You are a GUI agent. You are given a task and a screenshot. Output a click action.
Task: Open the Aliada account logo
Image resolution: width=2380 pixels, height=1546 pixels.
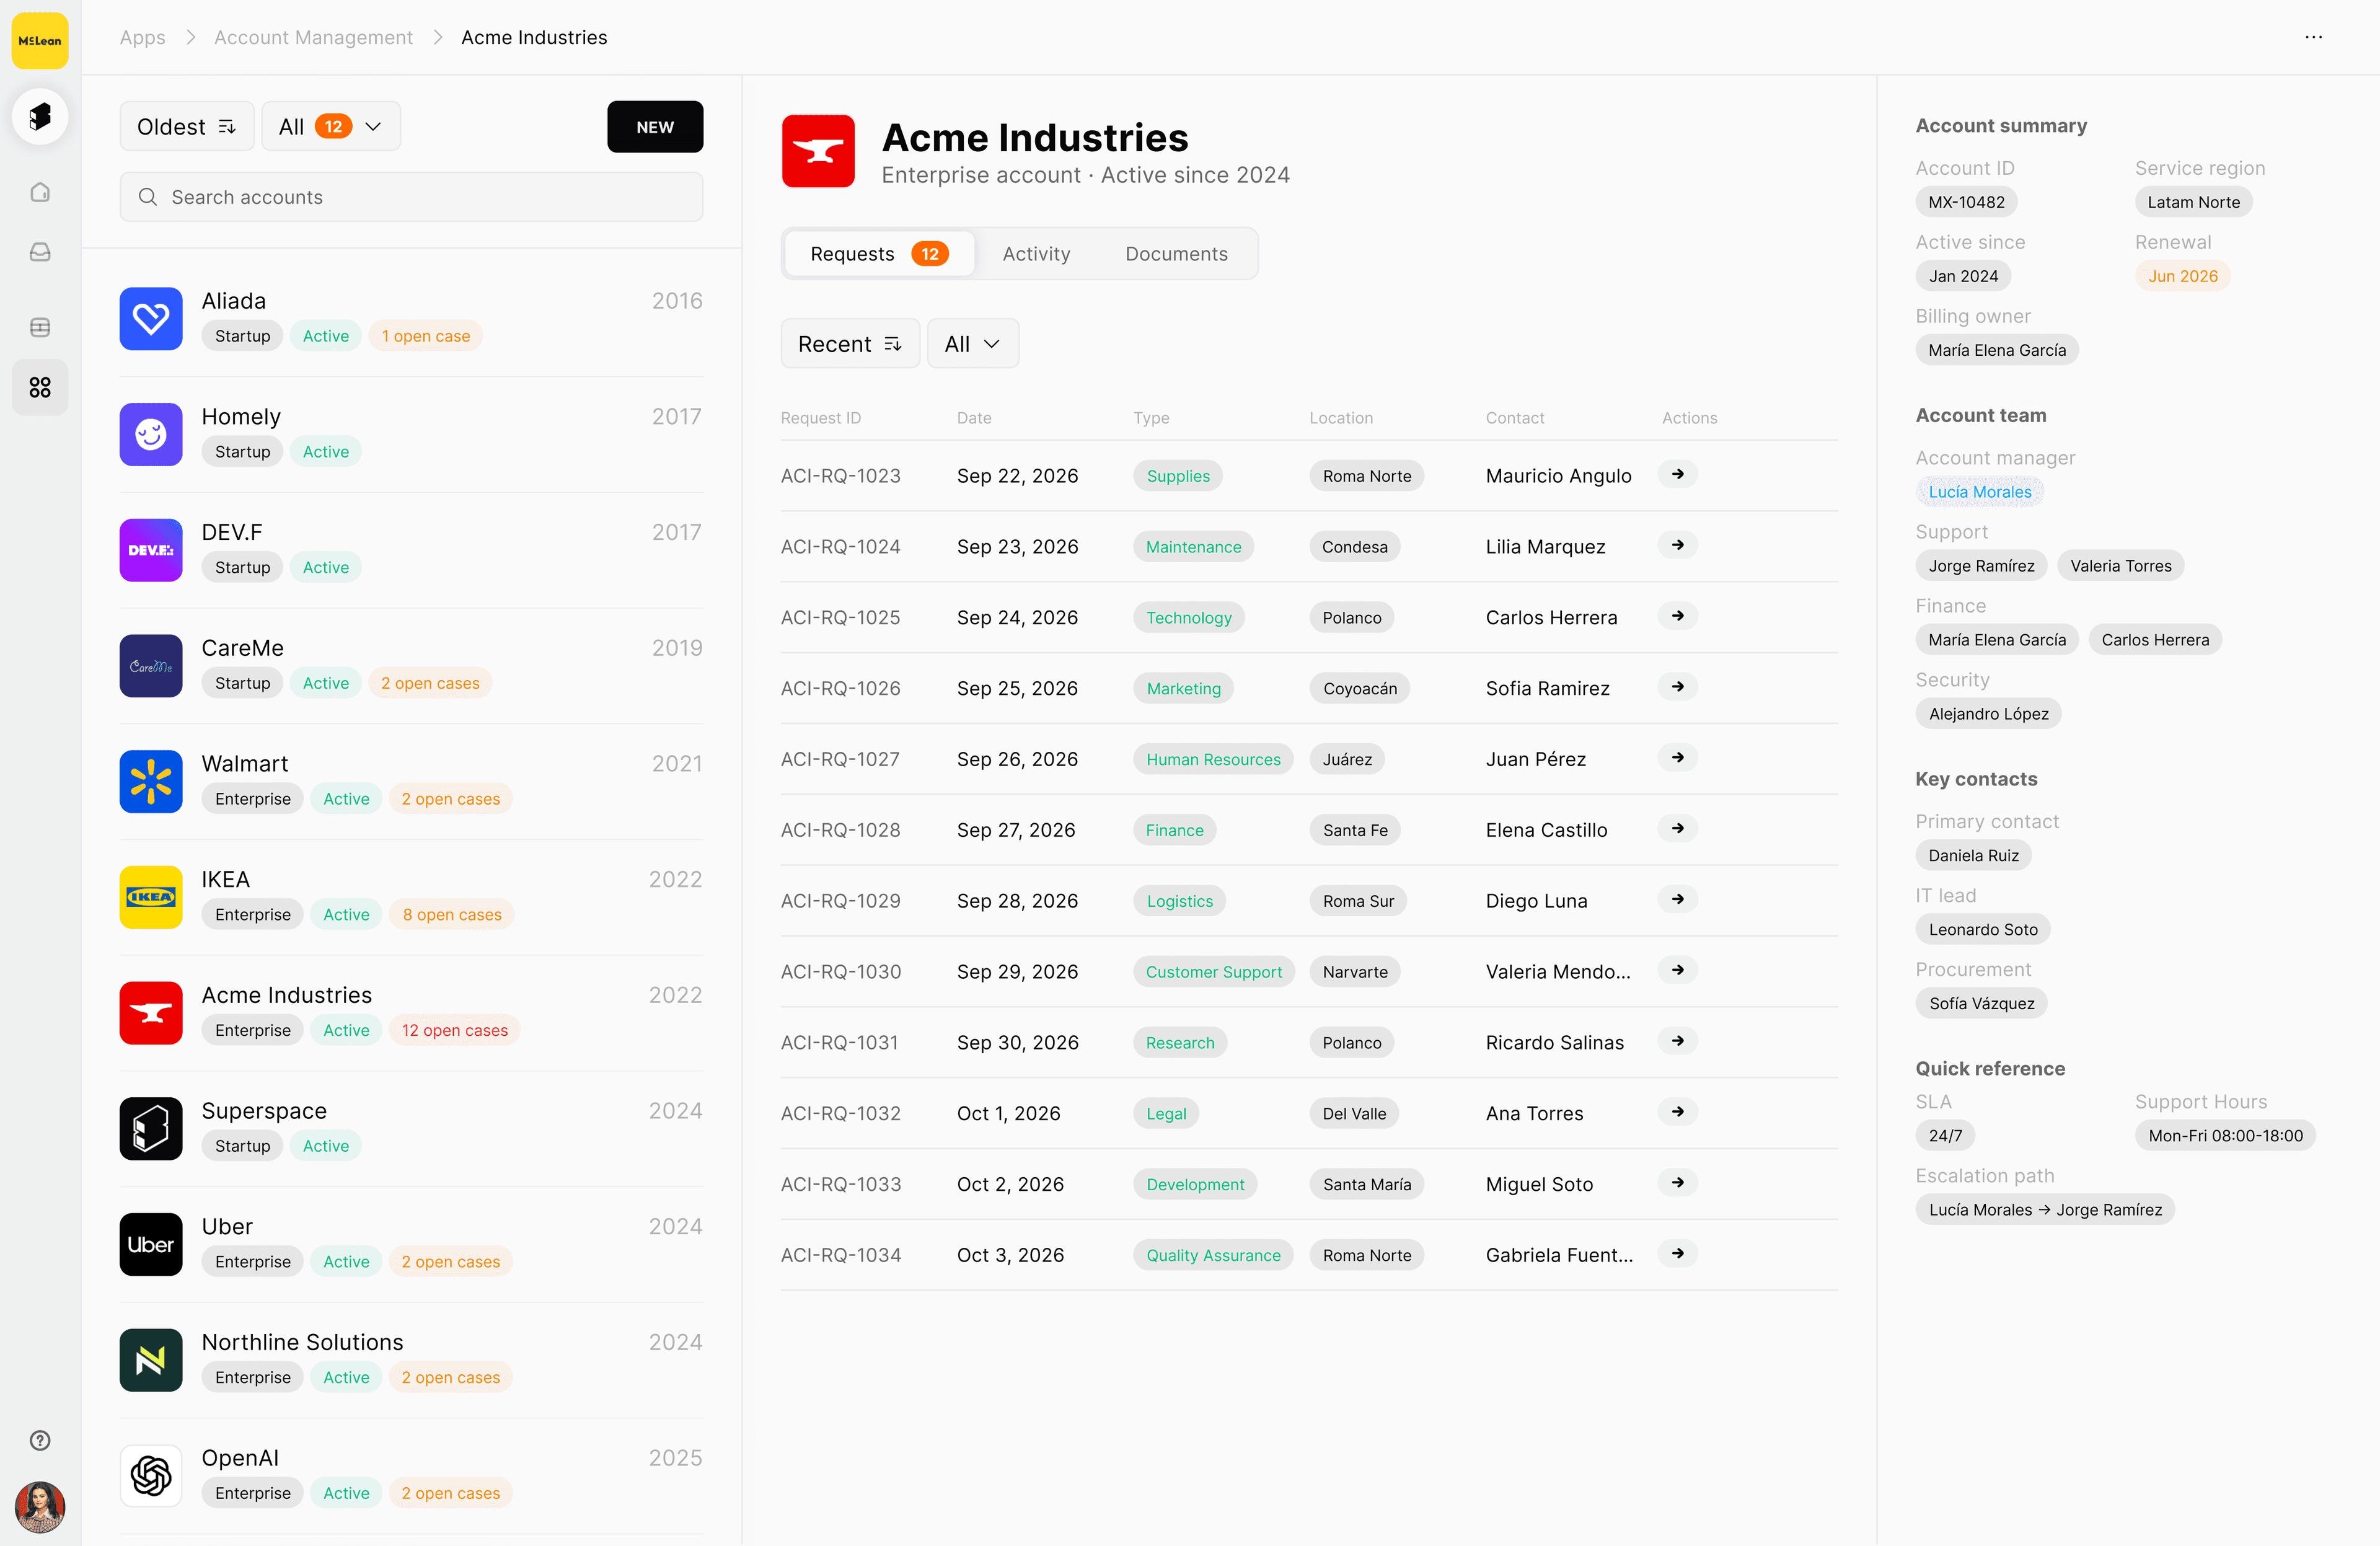click(x=151, y=319)
